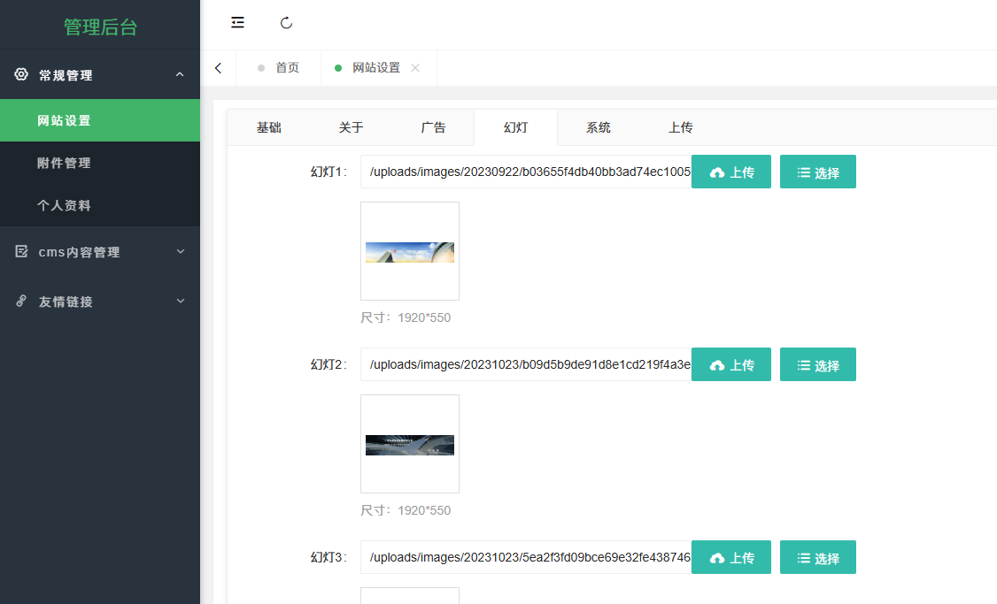Switch to the 广告 settings tab

[433, 127]
